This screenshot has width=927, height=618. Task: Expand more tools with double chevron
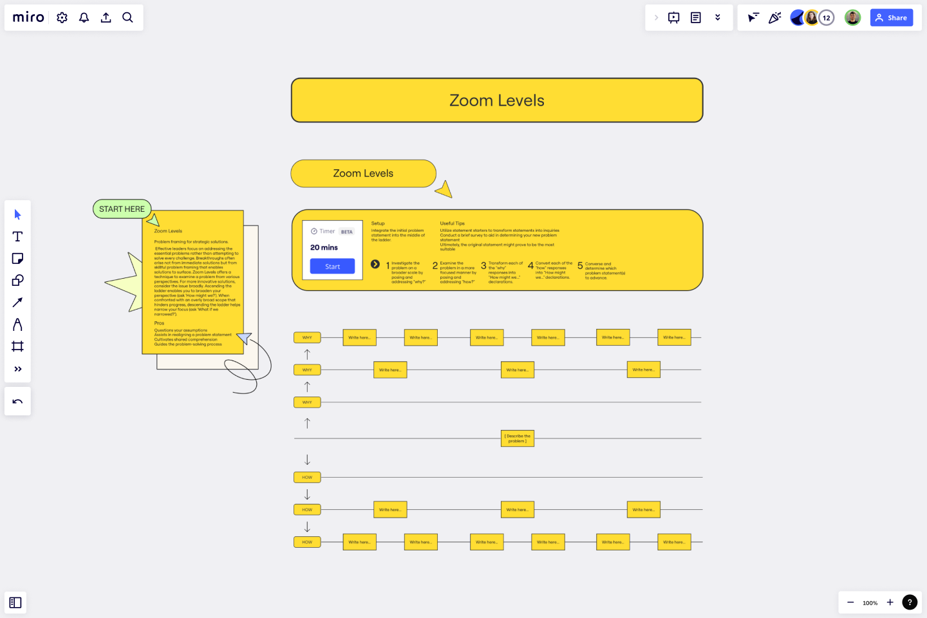click(17, 369)
